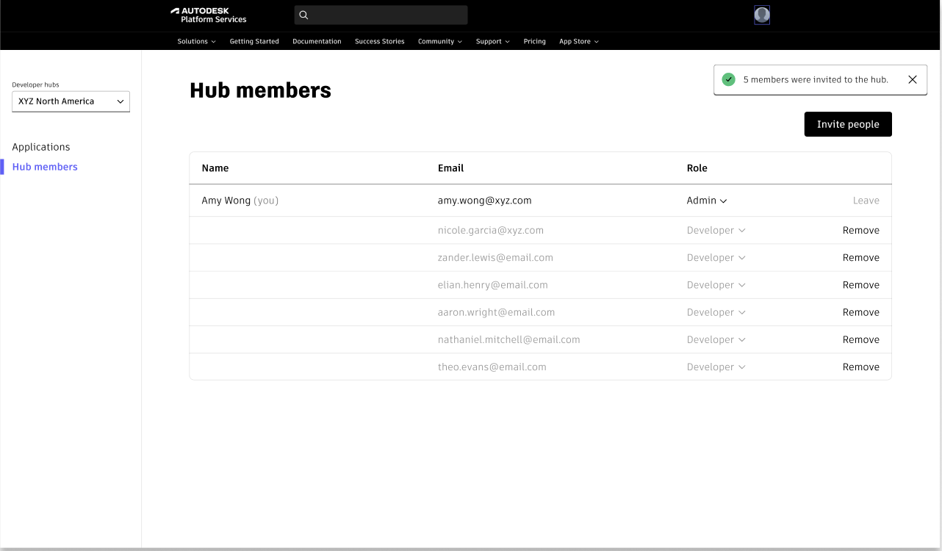
Task: Click the Invite people button
Action: (847, 125)
